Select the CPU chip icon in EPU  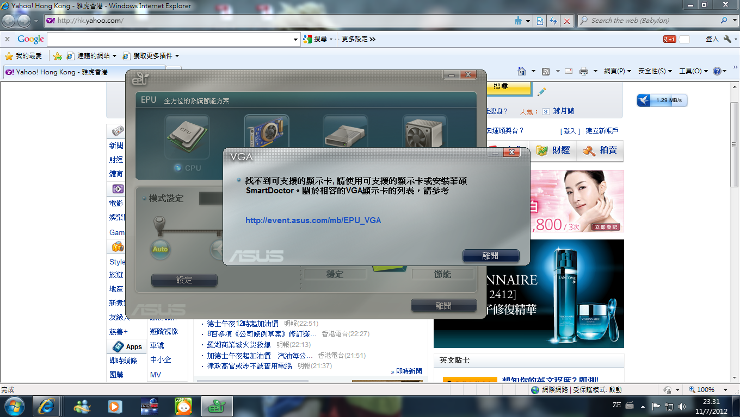(x=187, y=136)
